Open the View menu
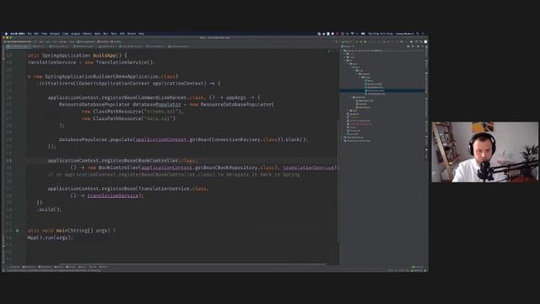540x304 pixels. point(44,34)
